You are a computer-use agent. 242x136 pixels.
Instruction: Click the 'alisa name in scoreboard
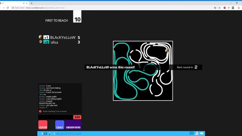54,42
